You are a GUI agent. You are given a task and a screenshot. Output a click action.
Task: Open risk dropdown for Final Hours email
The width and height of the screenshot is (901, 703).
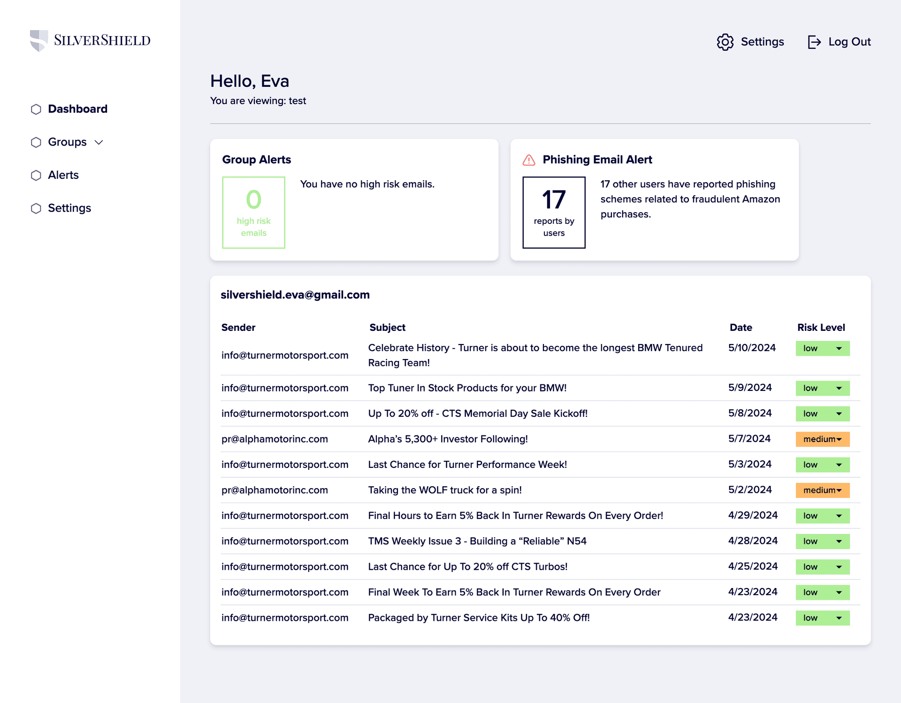(823, 516)
